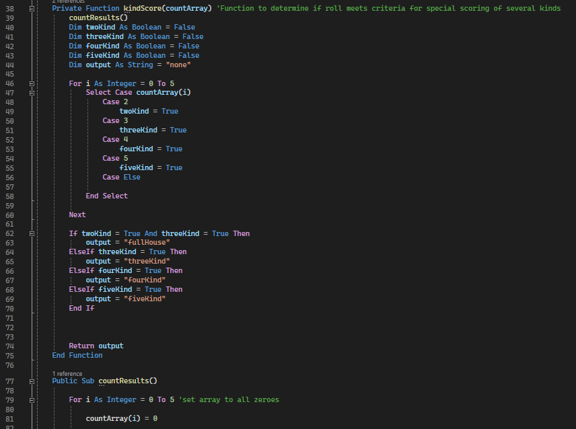Click the 'Next' keyword on line 60
Image resolution: width=576 pixels, height=429 pixels.
[77, 214]
